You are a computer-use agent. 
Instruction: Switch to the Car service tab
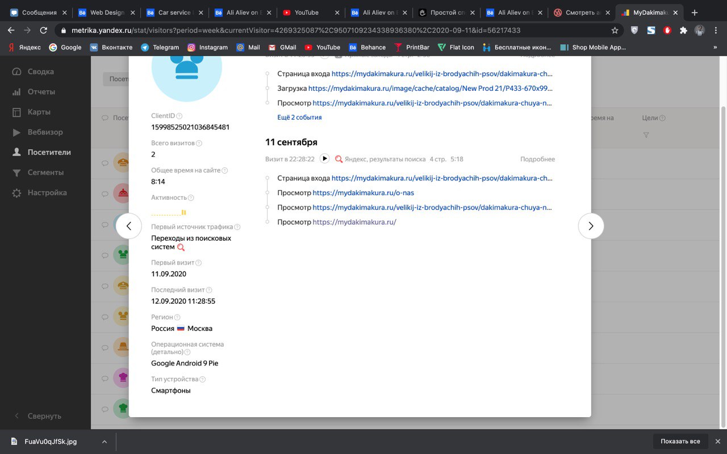coord(175,12)
